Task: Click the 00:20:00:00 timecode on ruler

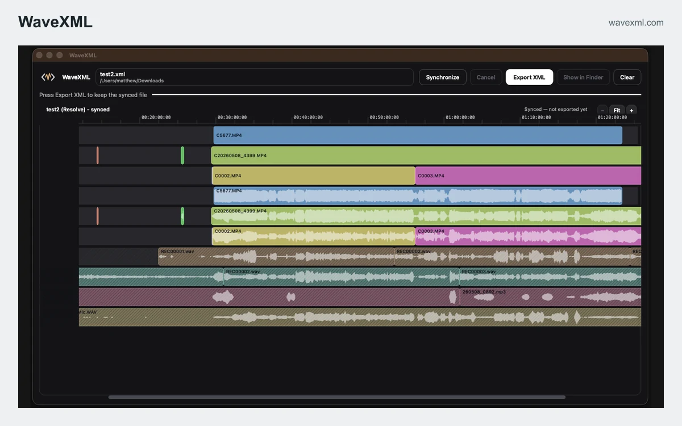Action: pos(156,118)
